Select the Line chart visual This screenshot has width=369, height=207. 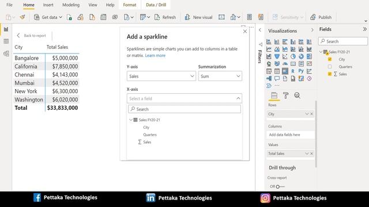[269, 49]
